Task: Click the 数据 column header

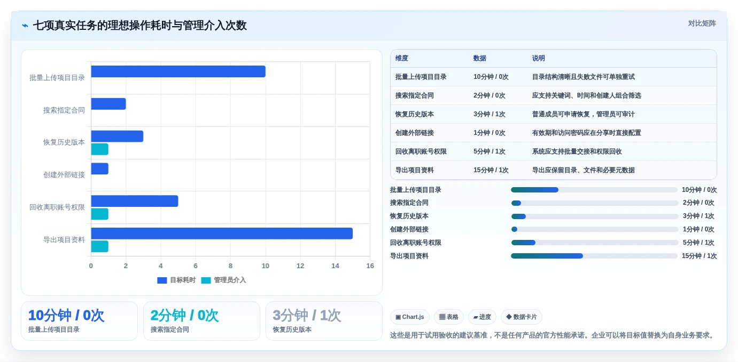Action: click(480, 58)
